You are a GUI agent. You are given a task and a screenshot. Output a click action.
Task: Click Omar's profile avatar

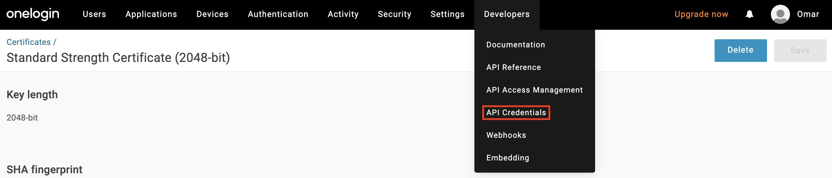780,14
